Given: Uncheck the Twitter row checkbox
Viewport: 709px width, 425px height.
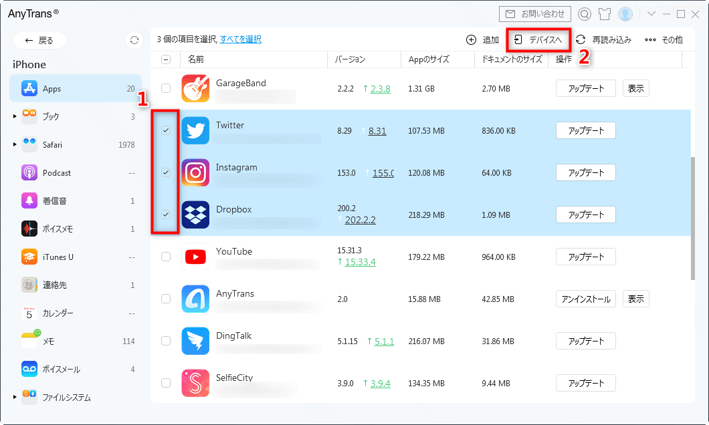Looking at the screenshot, I should click(x=166, y=130).
